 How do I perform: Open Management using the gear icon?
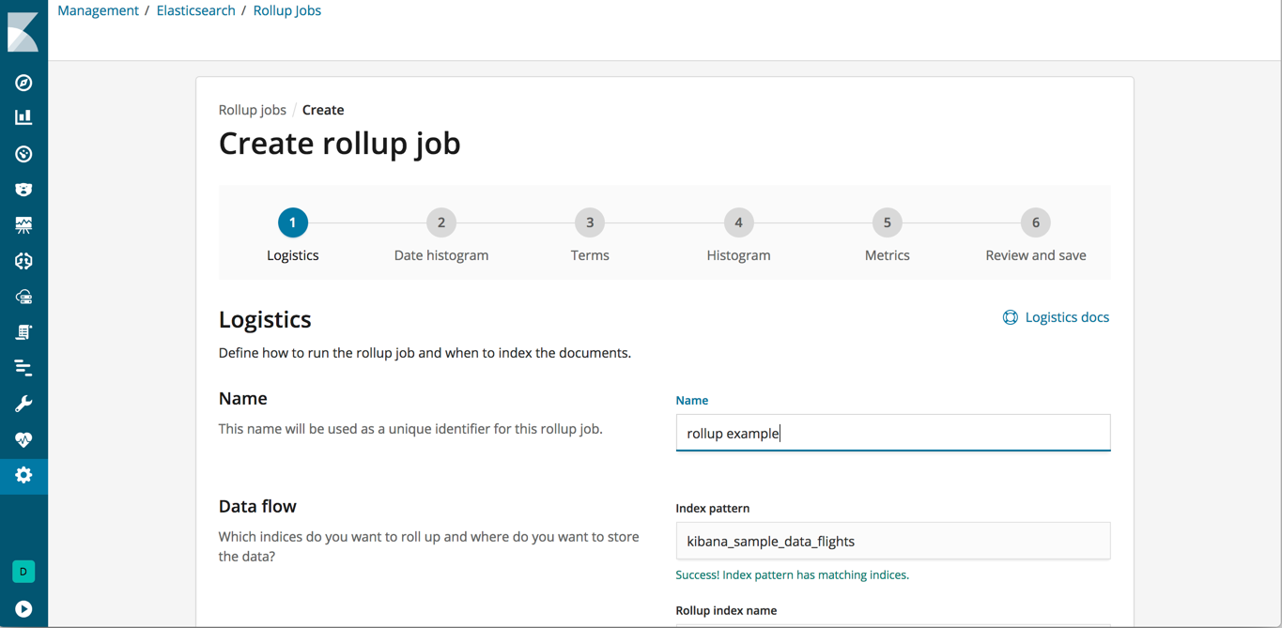click(23, 475)
